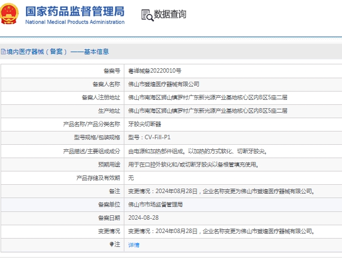Click the 国家药品监督管理局 title

click(75, 11)
